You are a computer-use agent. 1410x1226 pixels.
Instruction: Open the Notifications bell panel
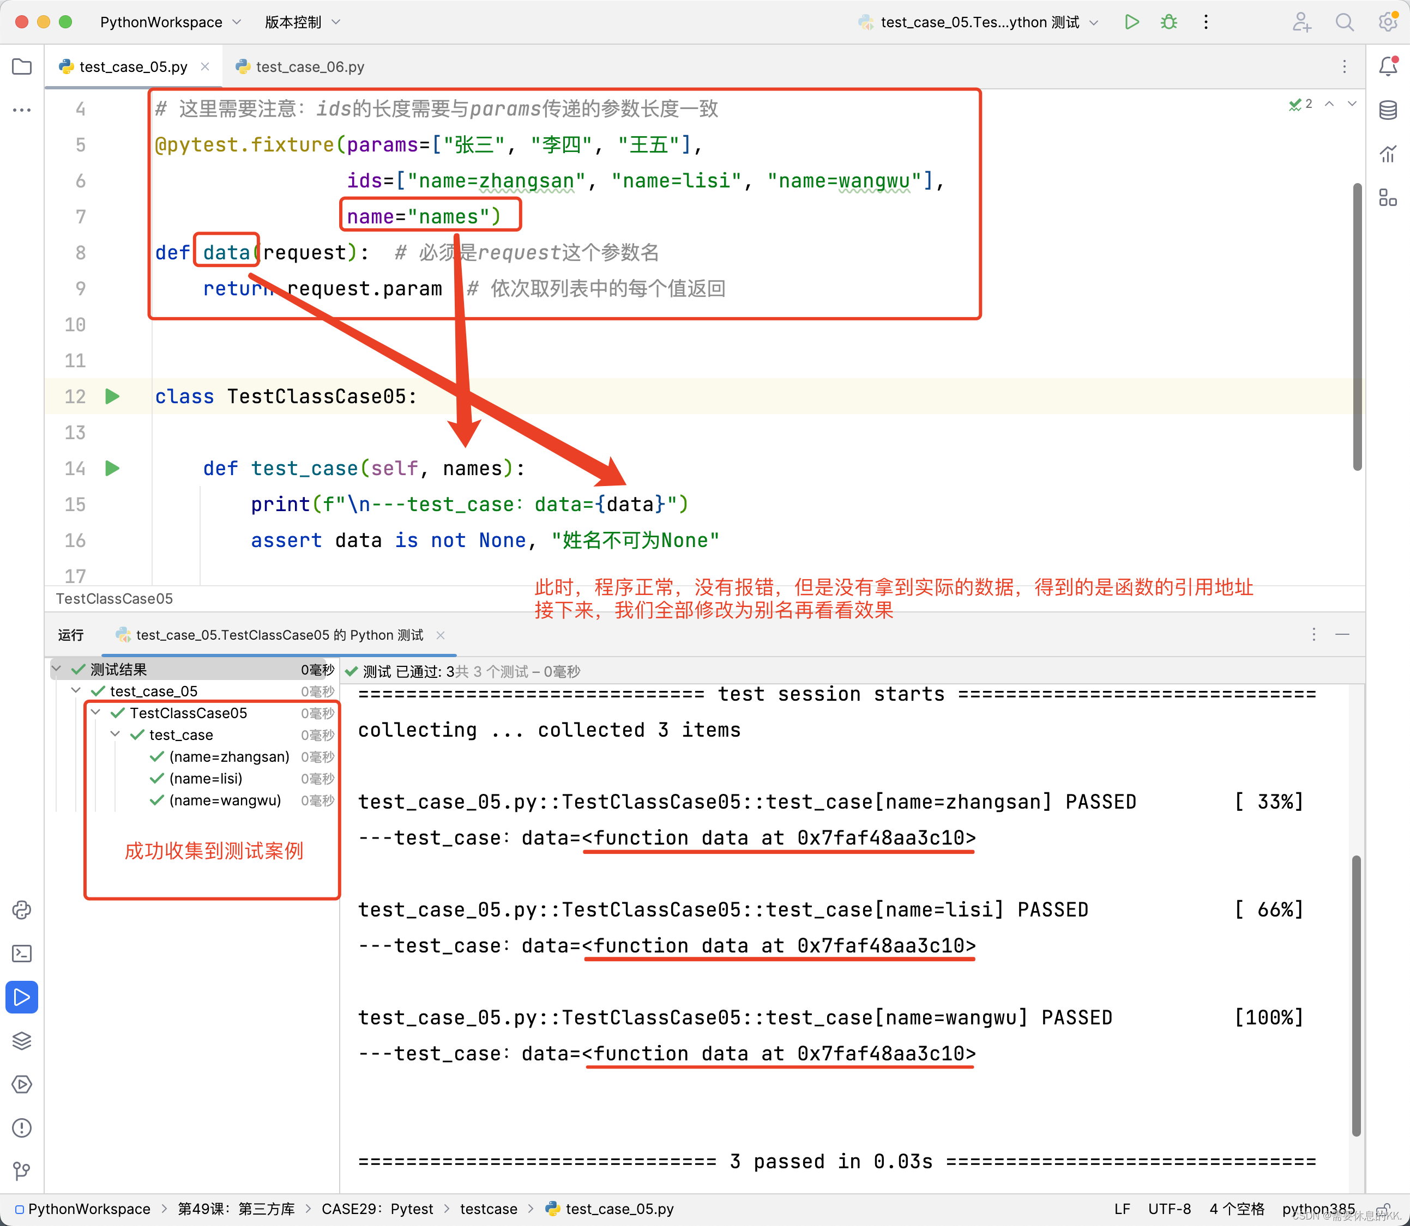[1388, 66]
